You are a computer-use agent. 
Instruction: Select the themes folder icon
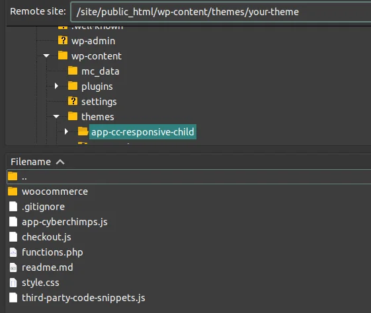tap(73, 116)
